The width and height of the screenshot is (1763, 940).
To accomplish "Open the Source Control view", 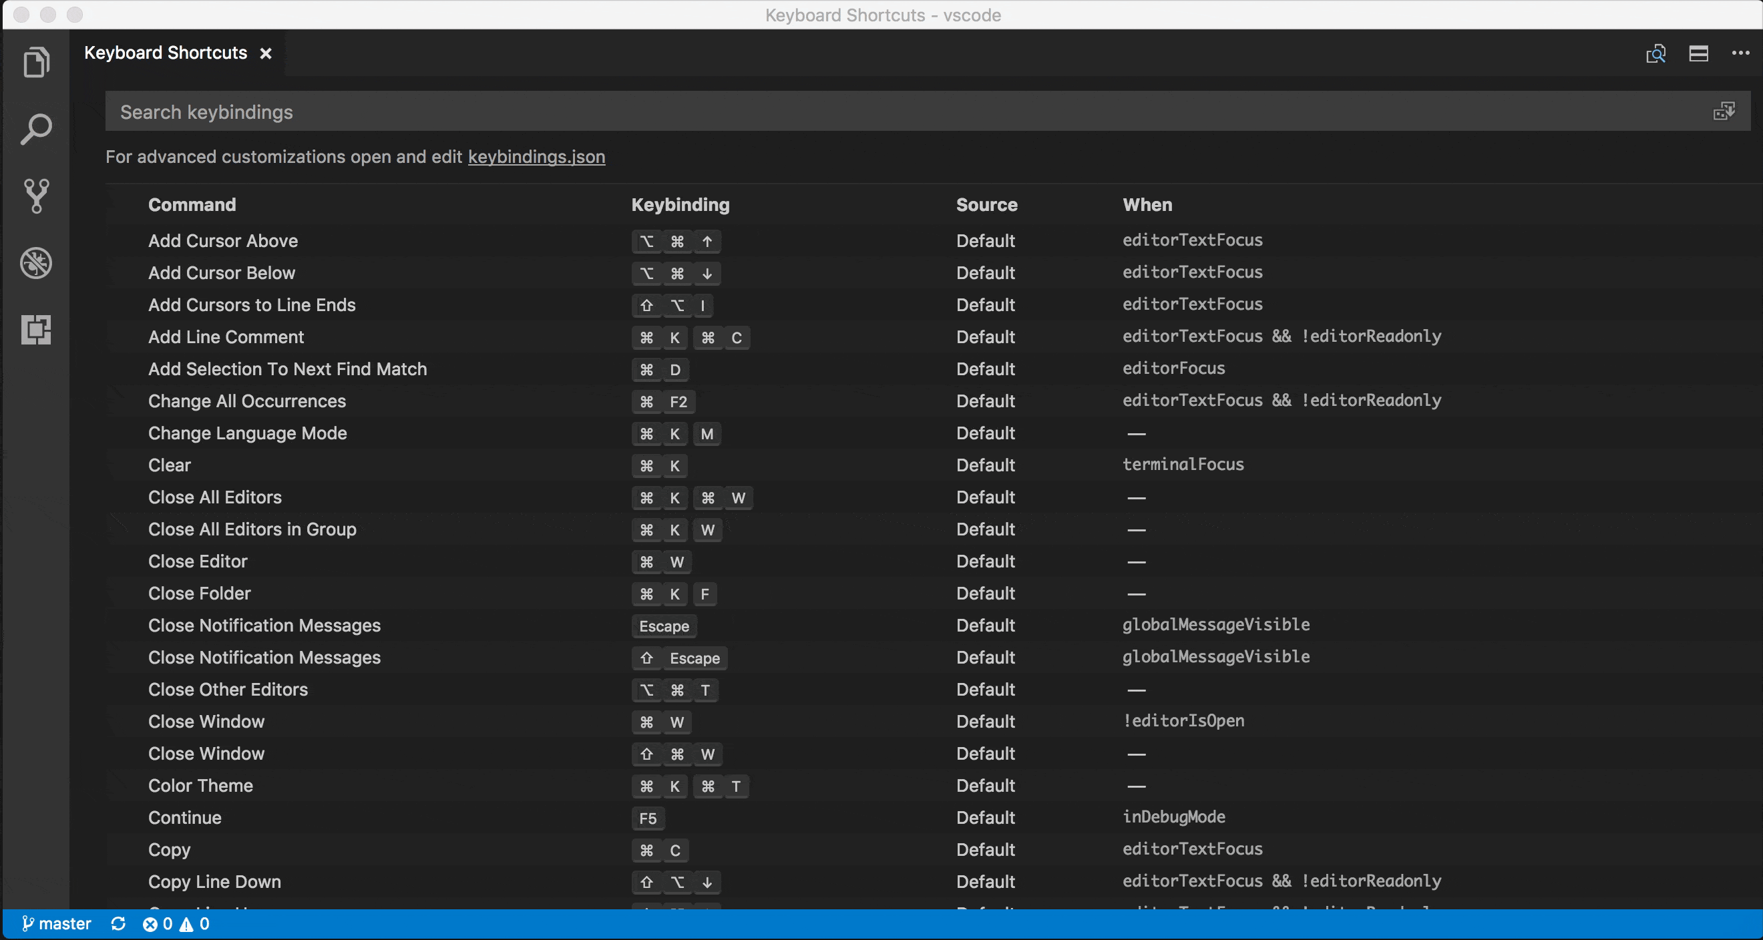I will tap(36, 196).
